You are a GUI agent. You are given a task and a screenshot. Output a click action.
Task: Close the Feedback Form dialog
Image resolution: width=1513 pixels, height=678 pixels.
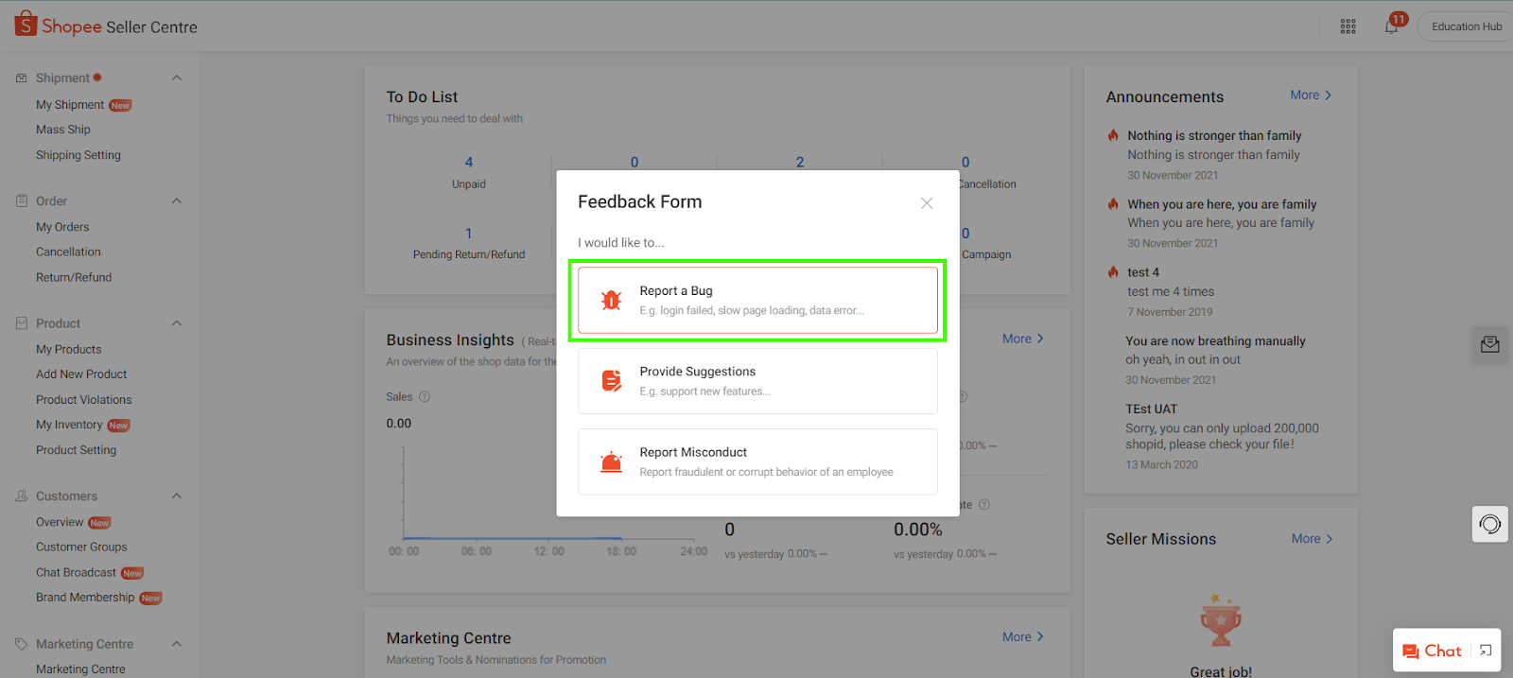[927, 203]
